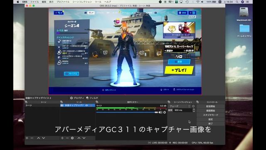Open the ツール menu
The image size is (266, 150).
(98, 2)
